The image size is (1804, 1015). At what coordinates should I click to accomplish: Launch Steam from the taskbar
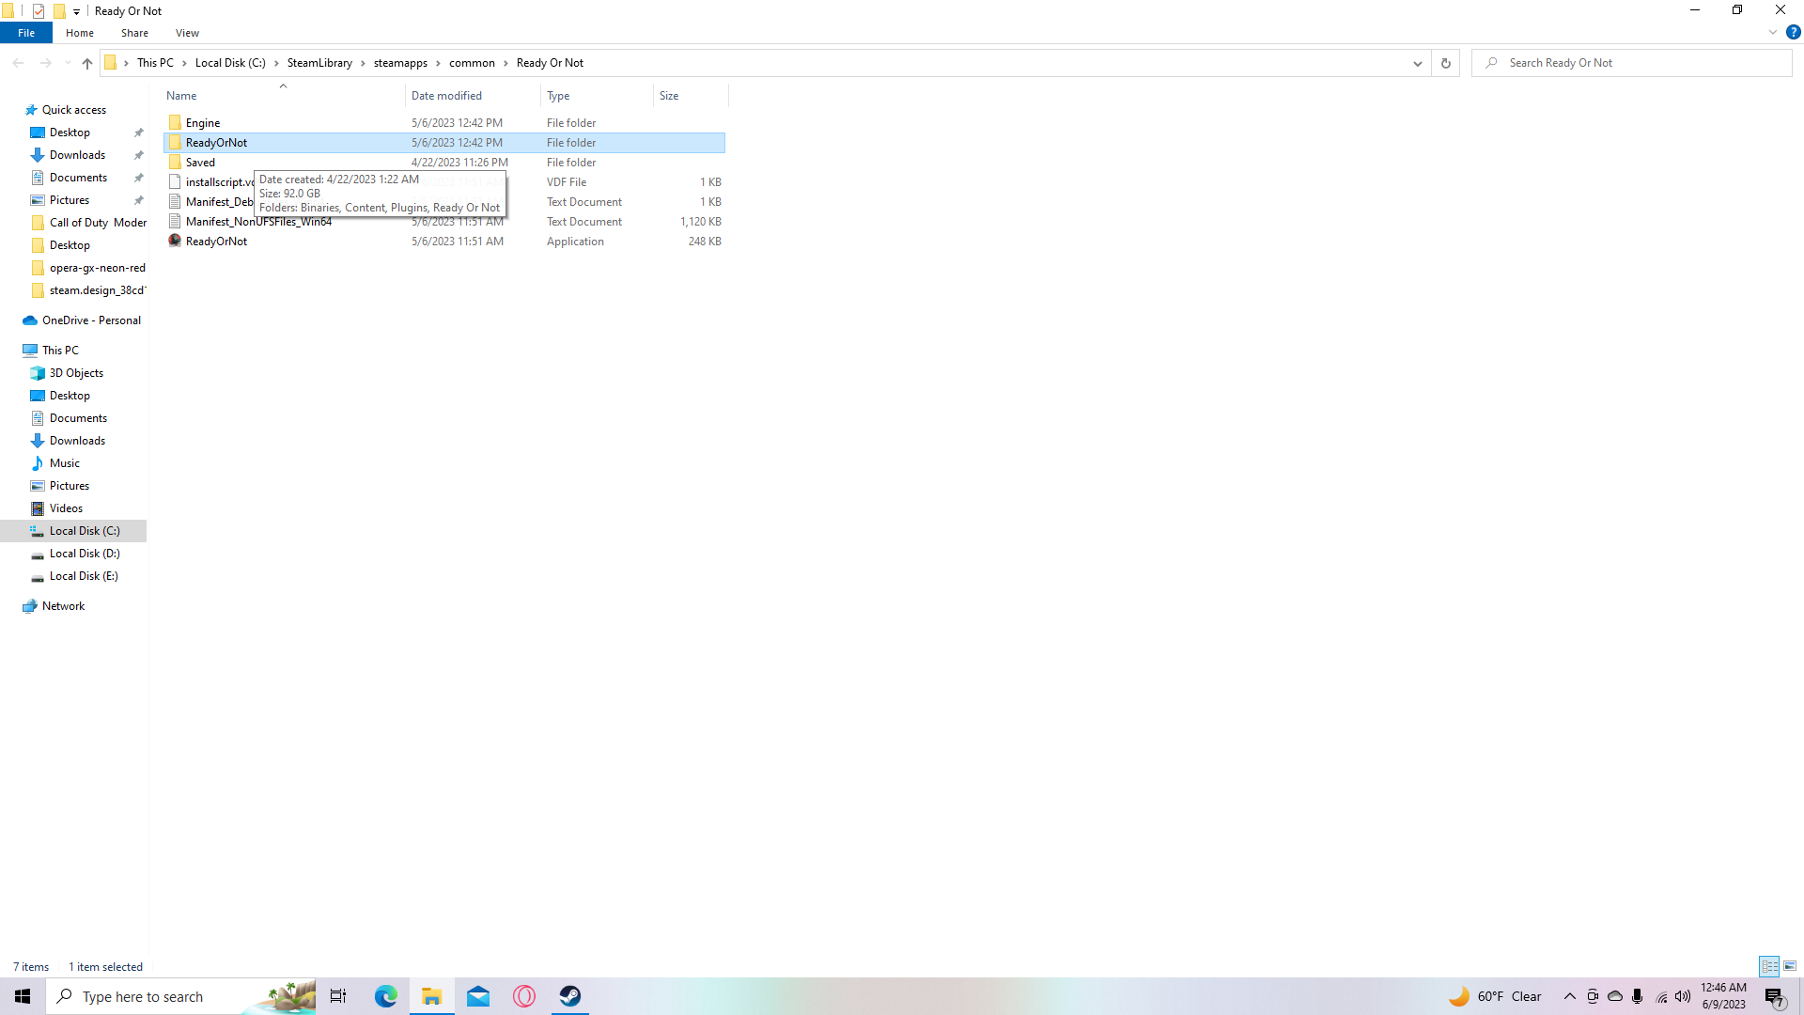570,996
